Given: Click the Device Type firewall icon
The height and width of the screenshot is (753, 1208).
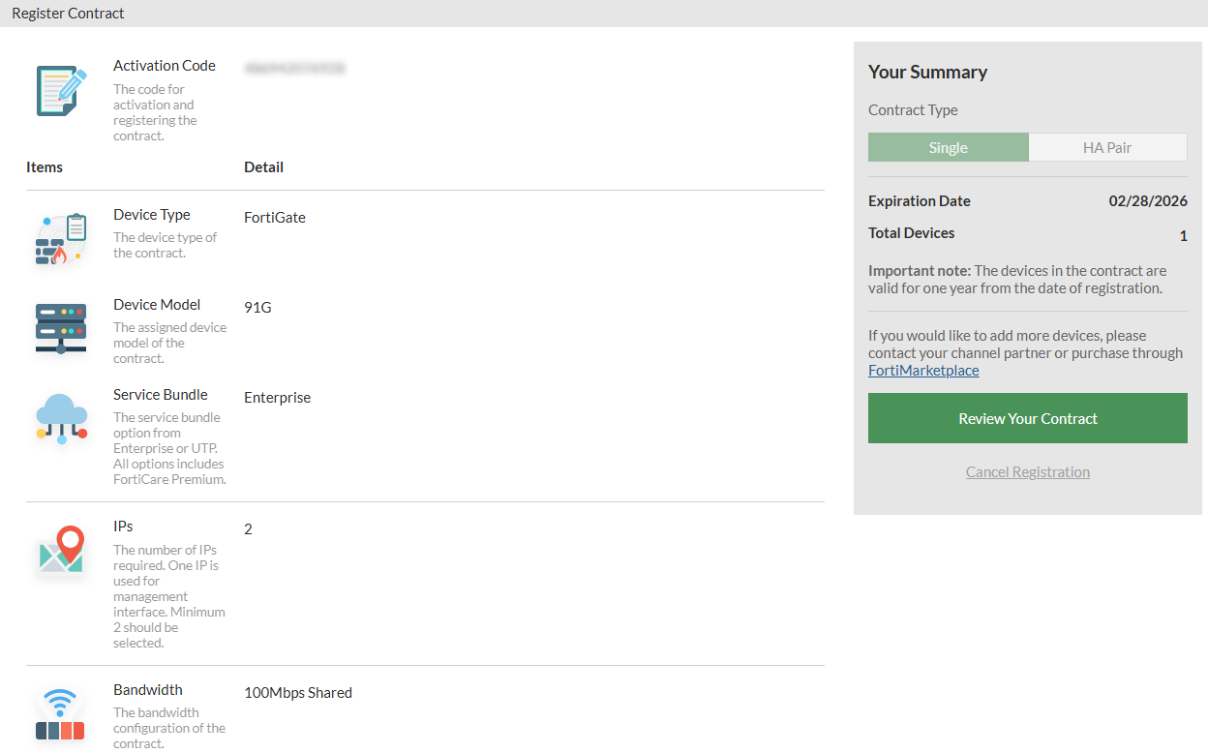Looking at the screenshot, I should coord(61,240).
